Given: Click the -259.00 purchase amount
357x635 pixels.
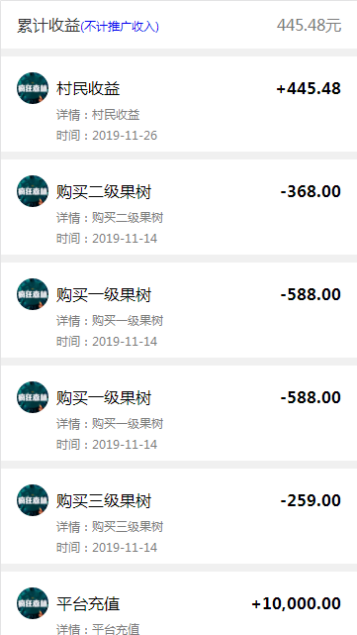Looking at the screenshot, I should point(311,501).
